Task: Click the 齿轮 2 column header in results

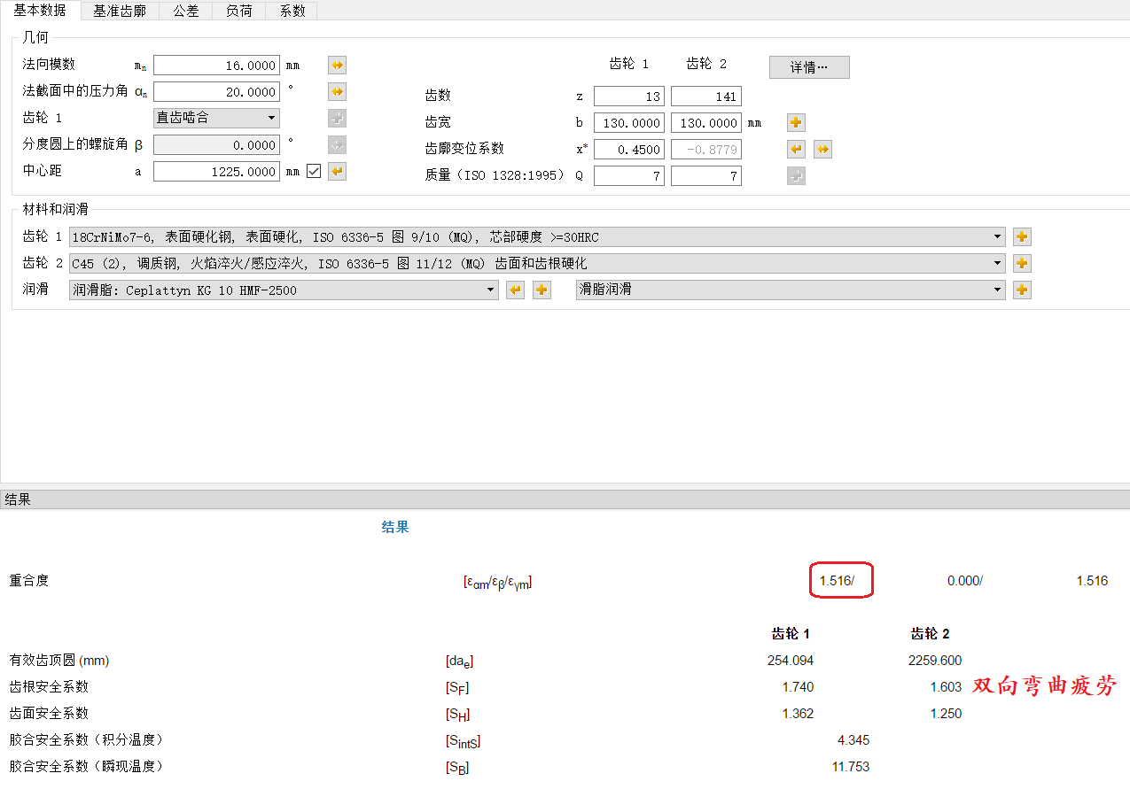Action: point(930,634)
